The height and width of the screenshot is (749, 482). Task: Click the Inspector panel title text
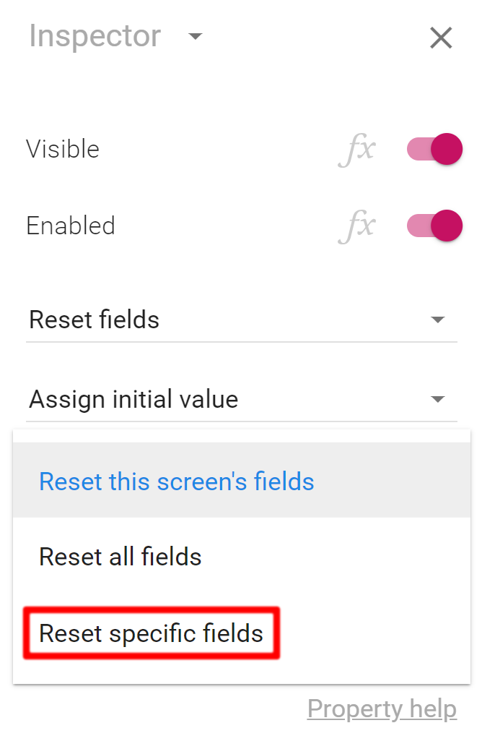[x=95, y=36]
